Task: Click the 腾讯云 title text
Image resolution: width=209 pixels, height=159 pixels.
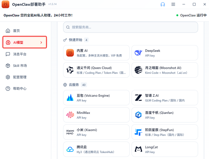Action: click(x=82, y=147)
